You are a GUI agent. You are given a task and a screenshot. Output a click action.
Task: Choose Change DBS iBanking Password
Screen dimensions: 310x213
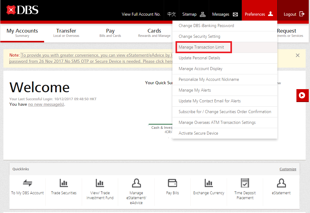206,26
